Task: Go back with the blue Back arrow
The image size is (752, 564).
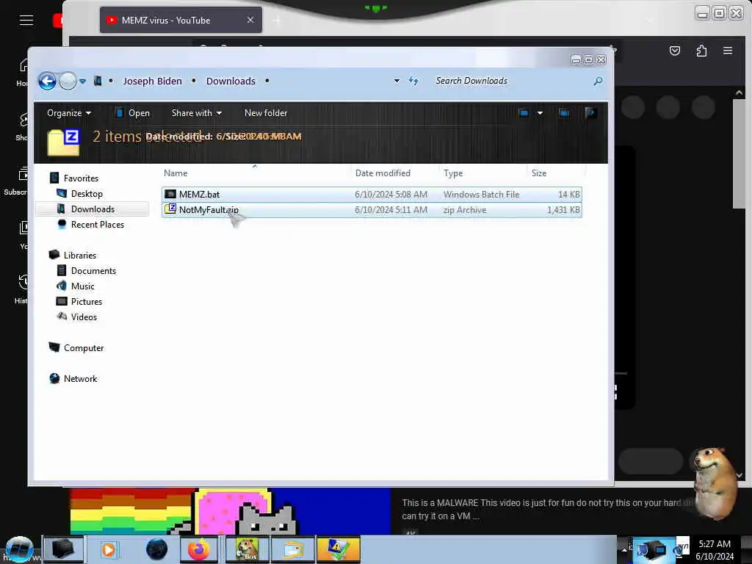Action: pyautogui.click(x=47, y=81)
